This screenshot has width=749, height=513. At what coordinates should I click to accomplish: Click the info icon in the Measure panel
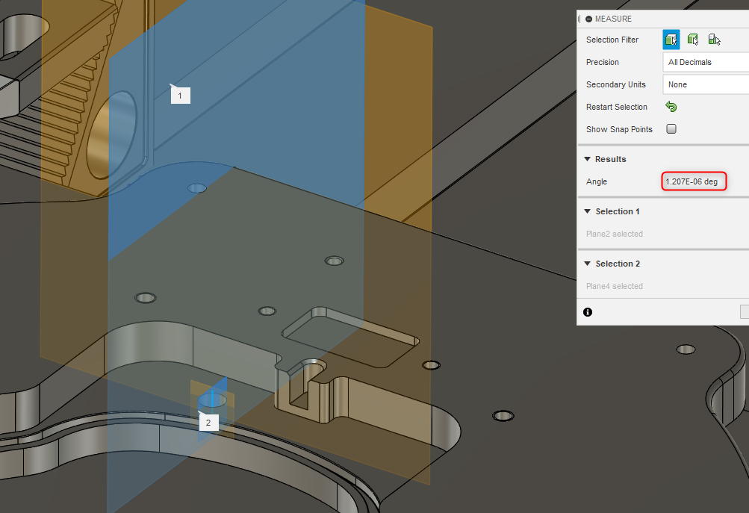pos(588,312)
